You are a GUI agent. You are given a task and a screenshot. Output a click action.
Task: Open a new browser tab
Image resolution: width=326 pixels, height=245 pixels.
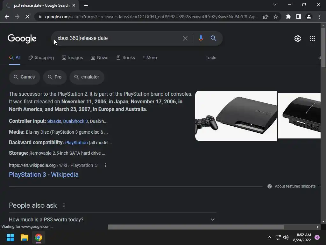point(86,5)
